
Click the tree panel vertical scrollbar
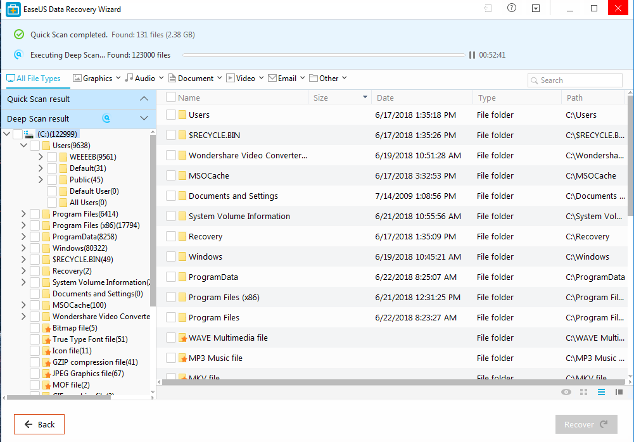(x=153, y=220)
